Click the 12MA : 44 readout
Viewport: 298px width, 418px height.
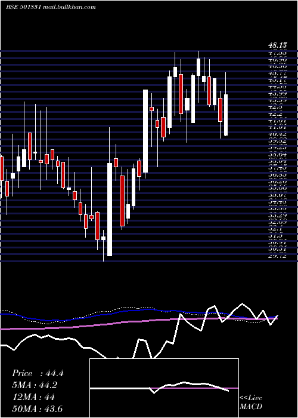point(33,397)
